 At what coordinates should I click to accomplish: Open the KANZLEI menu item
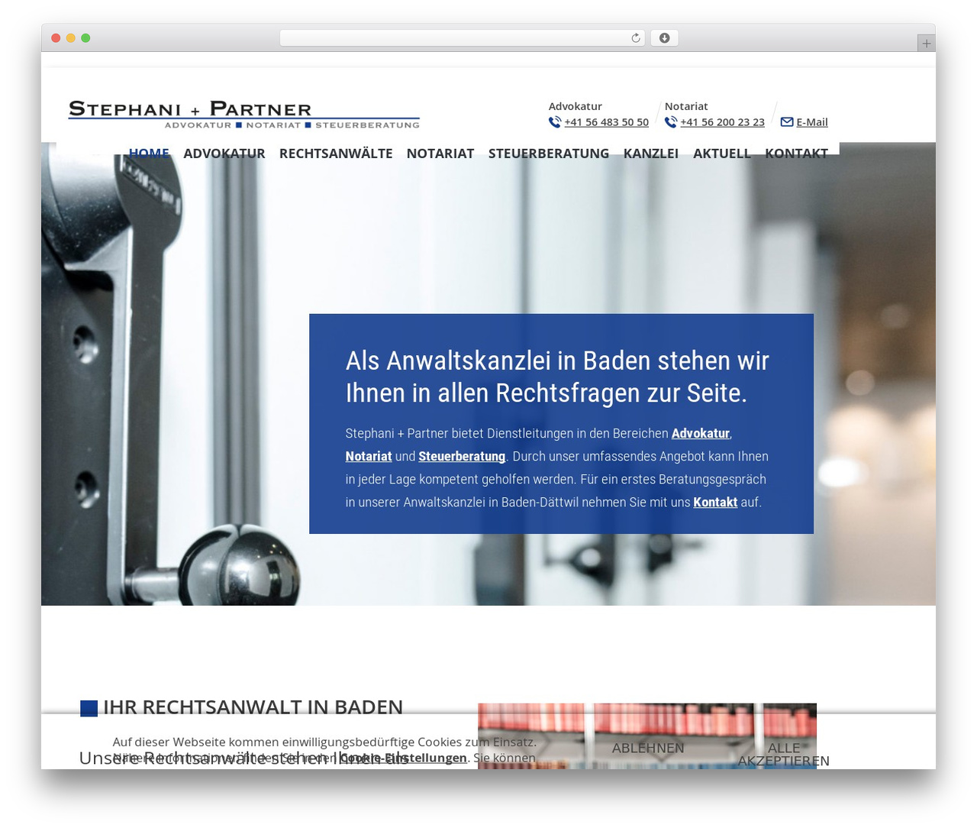(651, 153)
